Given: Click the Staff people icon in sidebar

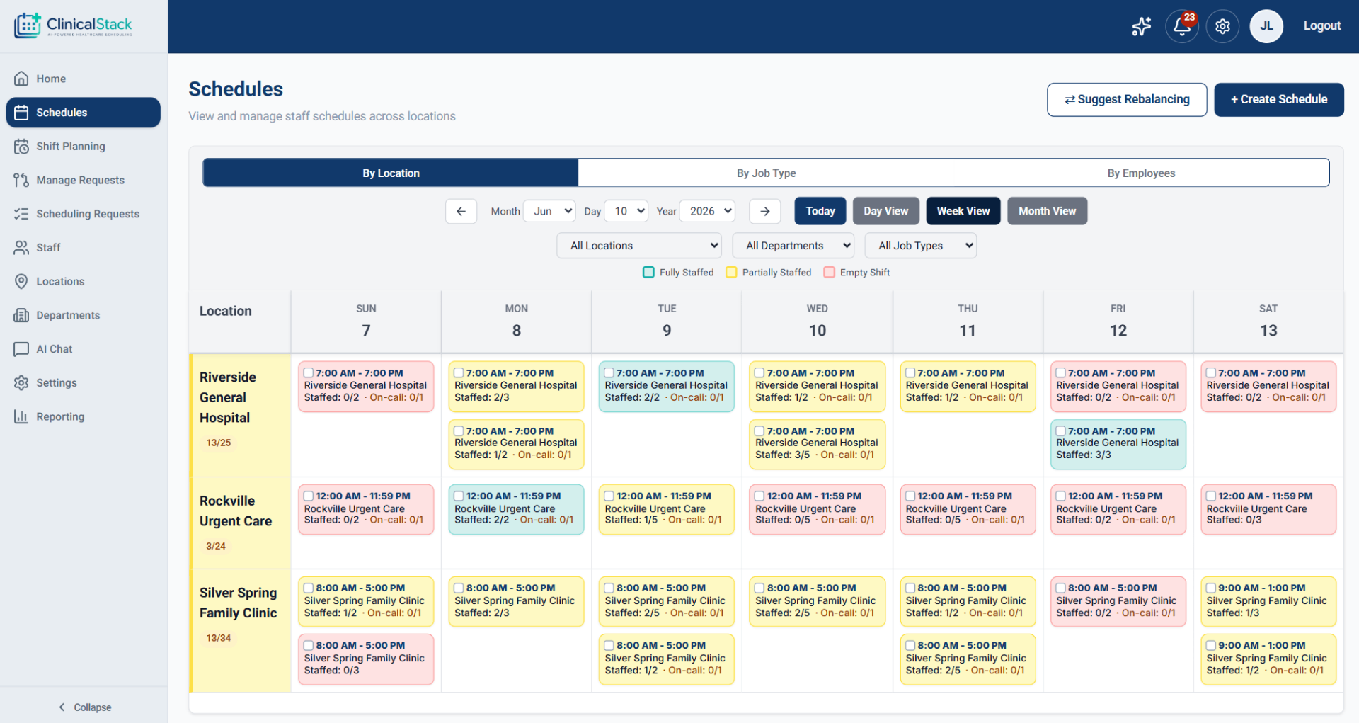Looking at the screenshot, I should click(21, 248).
